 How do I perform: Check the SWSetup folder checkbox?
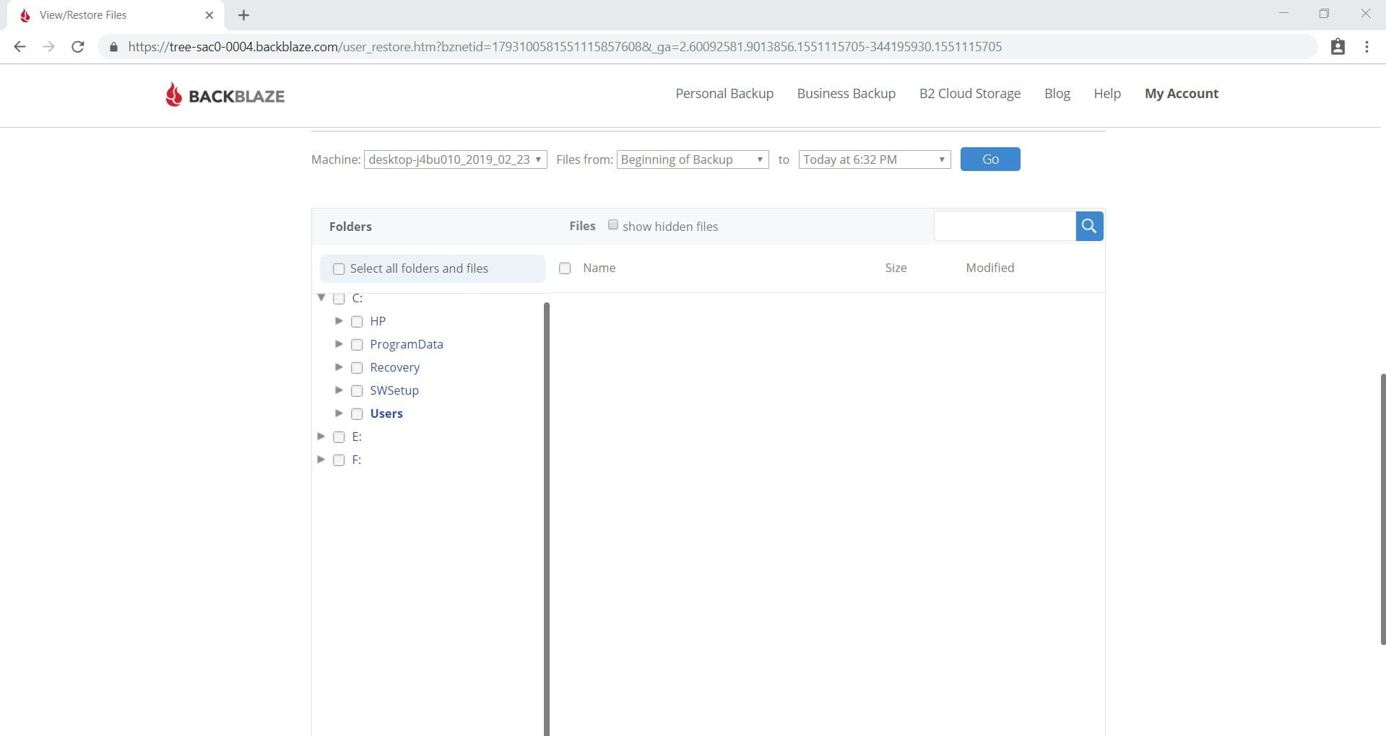(x=357, y=391)
